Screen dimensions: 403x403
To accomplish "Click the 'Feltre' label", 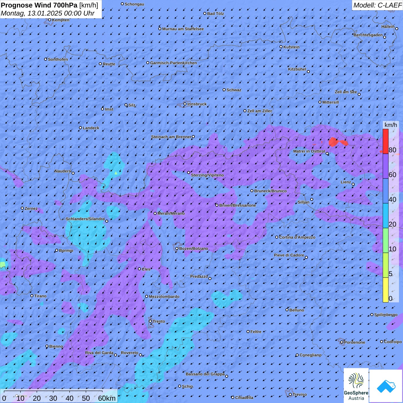I will pyautogui.click(x=256, y=332).
